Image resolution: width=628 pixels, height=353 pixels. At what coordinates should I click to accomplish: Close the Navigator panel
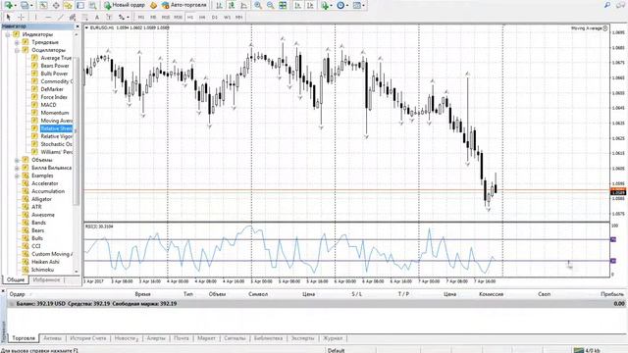(78, 26)
